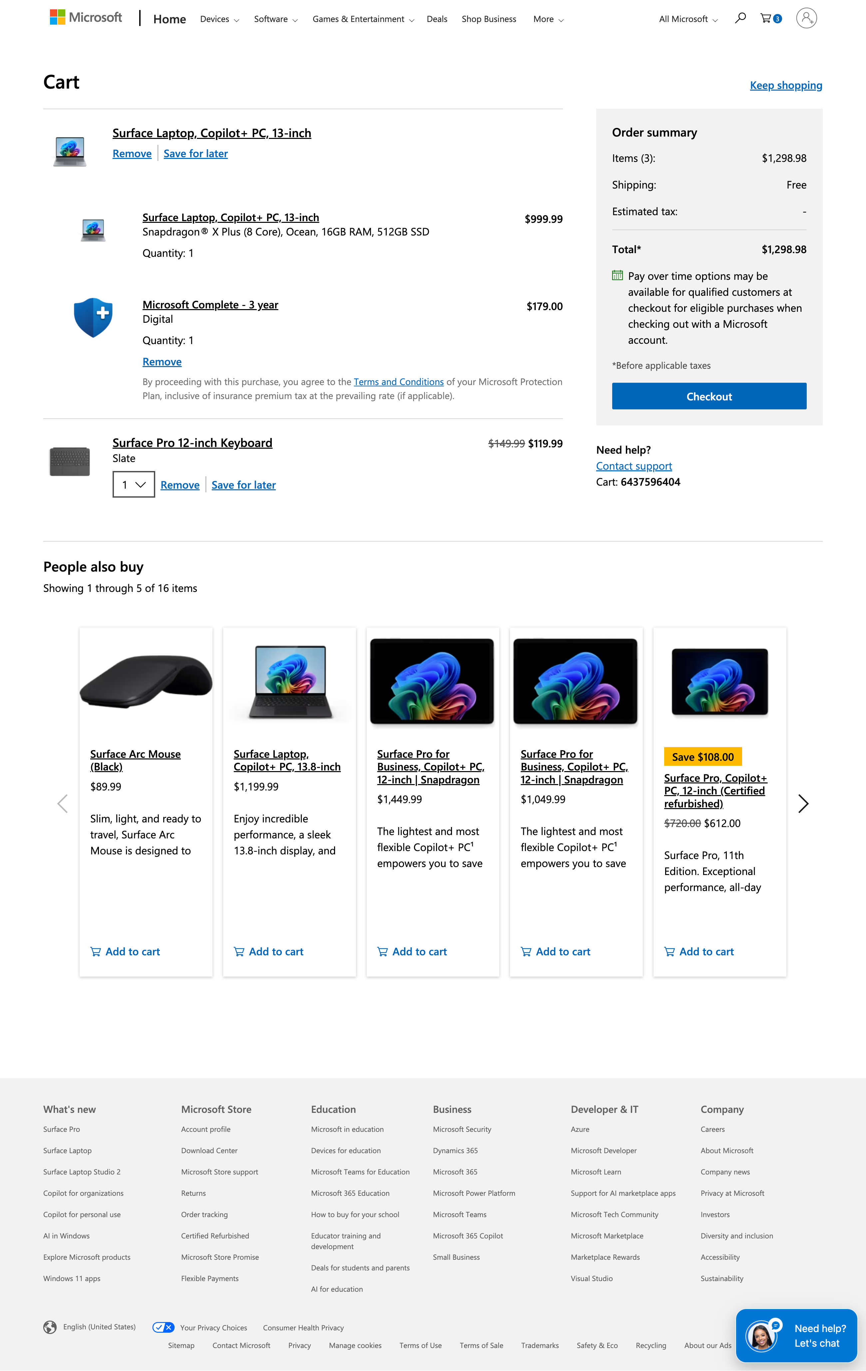Open the shopping cart icon in header

[766, 18]
